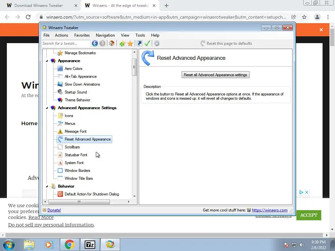This screenshot has width=335, height=251.
Task: Click the System Font red A icon
Action: coord(60,163)
